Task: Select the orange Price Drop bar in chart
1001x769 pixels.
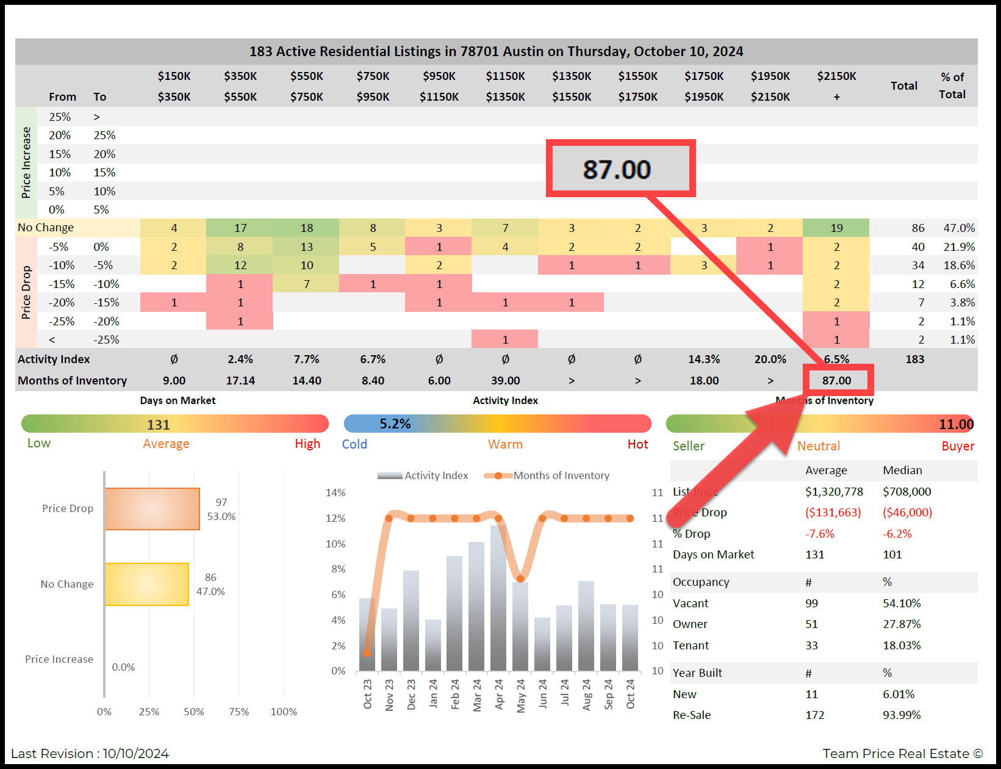Action: (152, 509)
